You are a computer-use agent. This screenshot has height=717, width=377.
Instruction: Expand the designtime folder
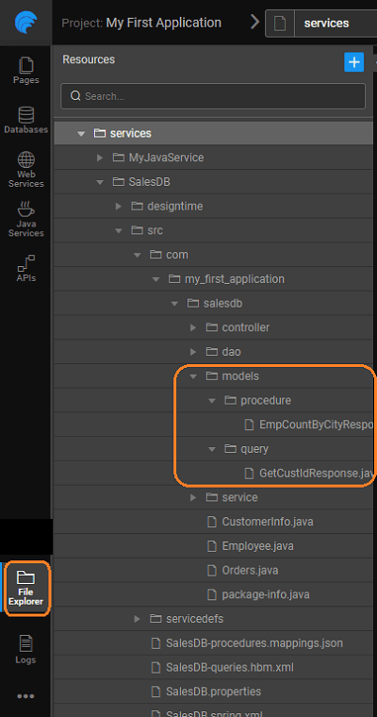tap(119, 207)
